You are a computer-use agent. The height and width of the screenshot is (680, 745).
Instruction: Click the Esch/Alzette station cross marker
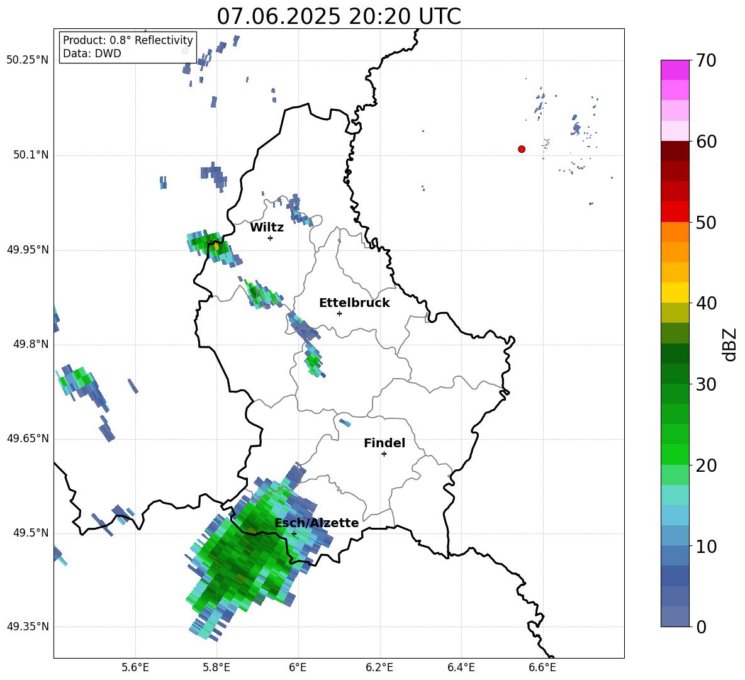(x=294, y=533)
